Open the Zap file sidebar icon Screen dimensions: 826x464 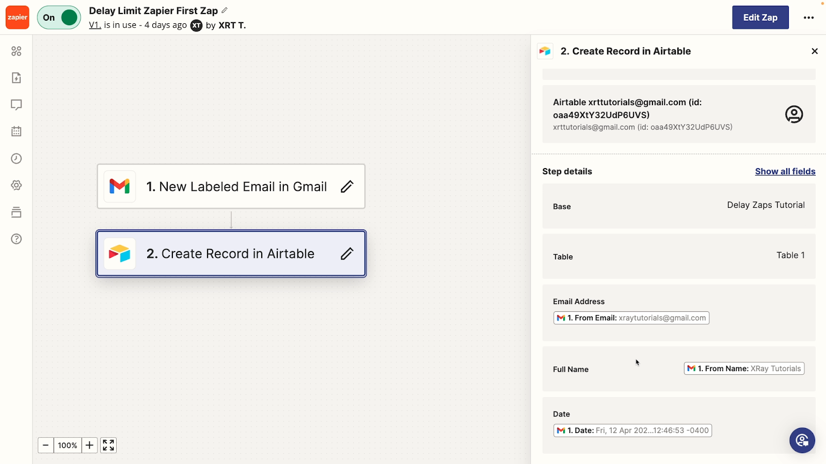click(x=17, y=78)
